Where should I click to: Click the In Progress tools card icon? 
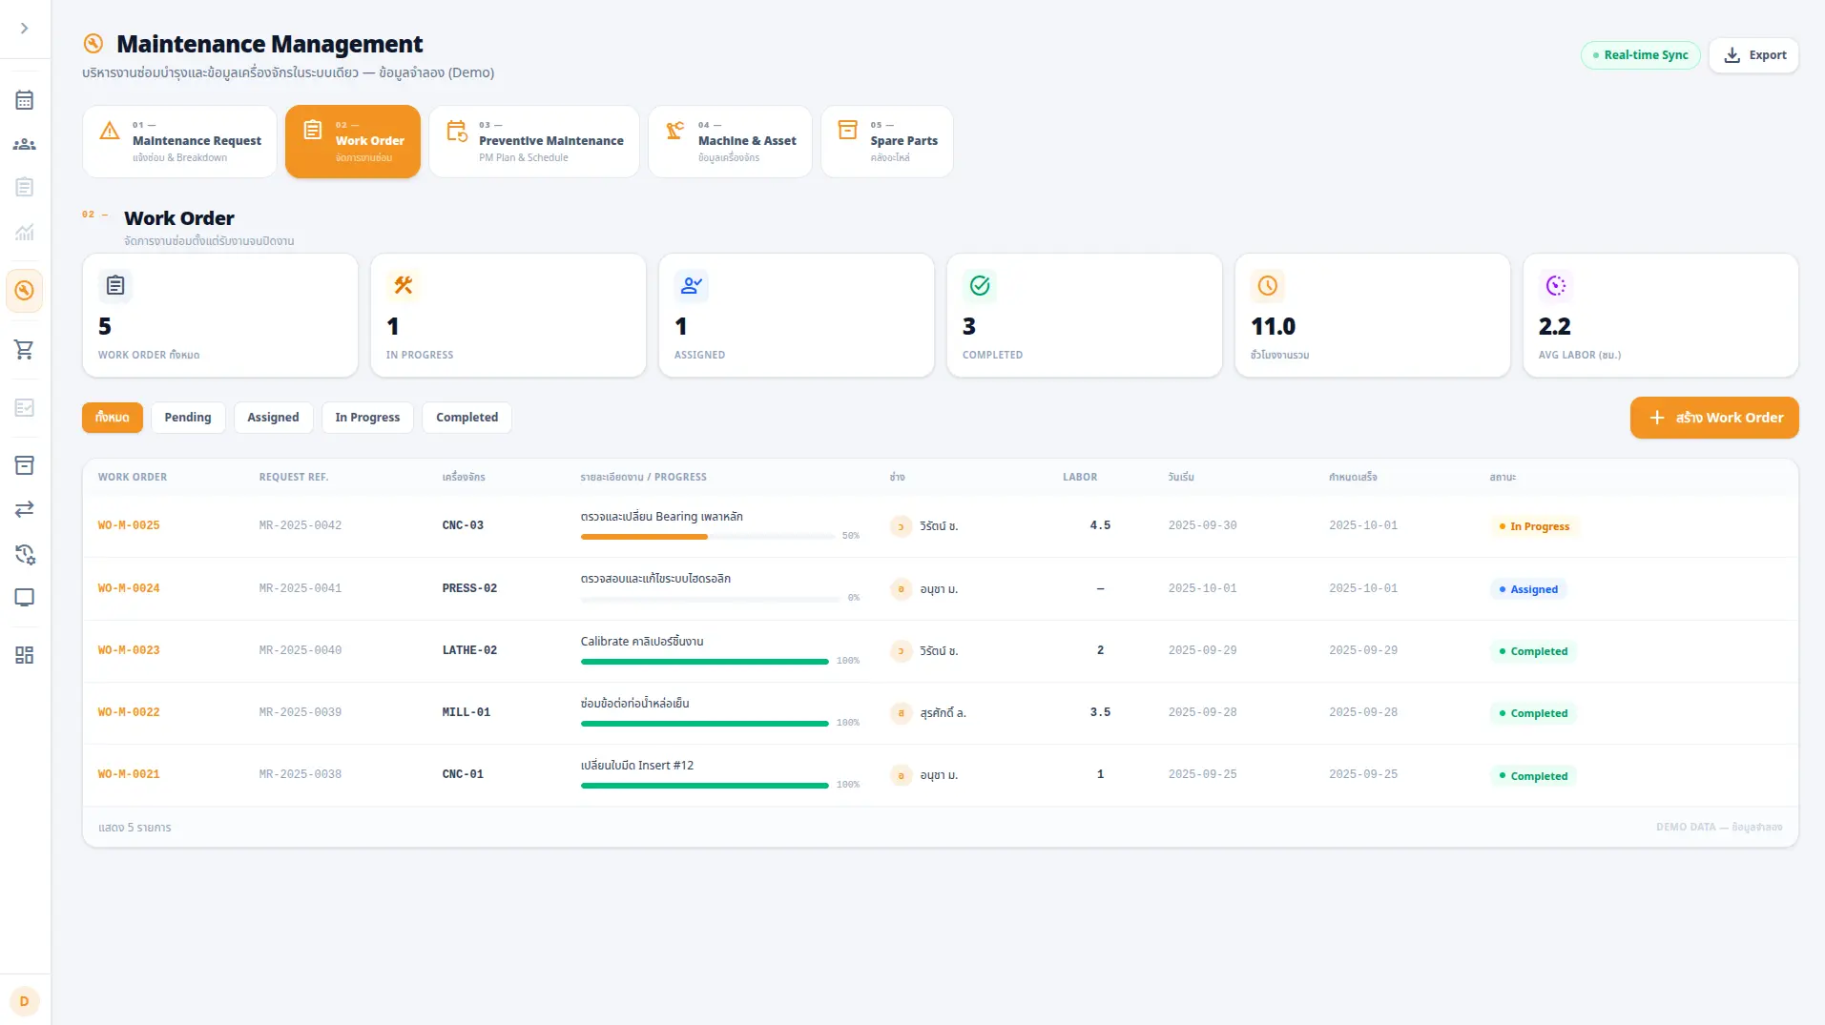[404, 285]
